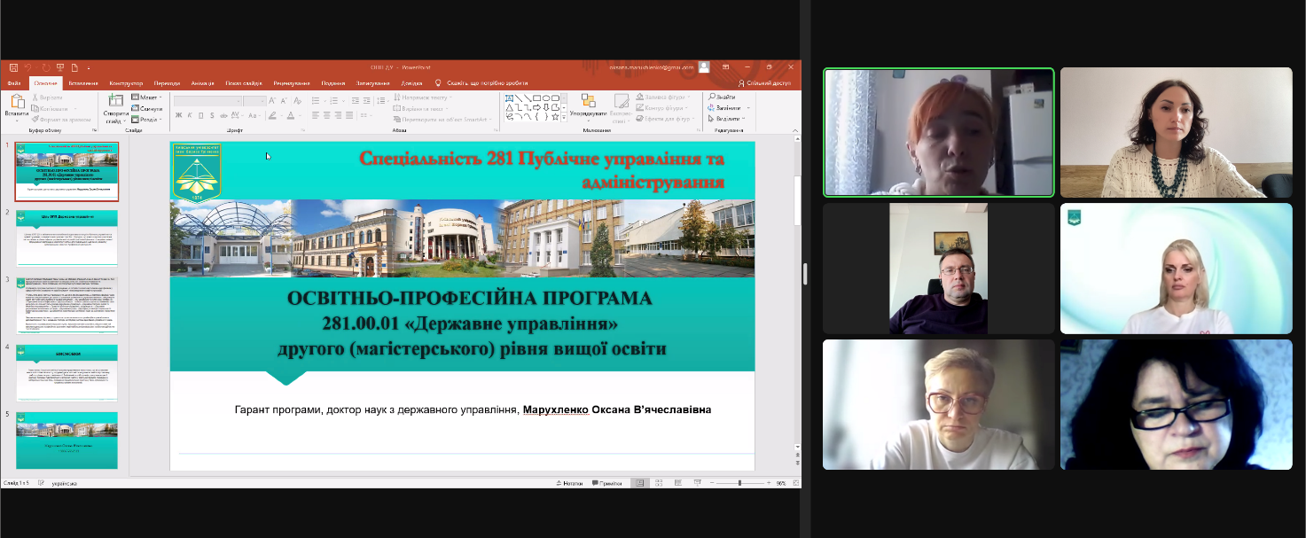Image resolution: width=1306 pixels, height=538 pixels.
Task: Click Створити слайд new slide icon
Action: [115, 105]
